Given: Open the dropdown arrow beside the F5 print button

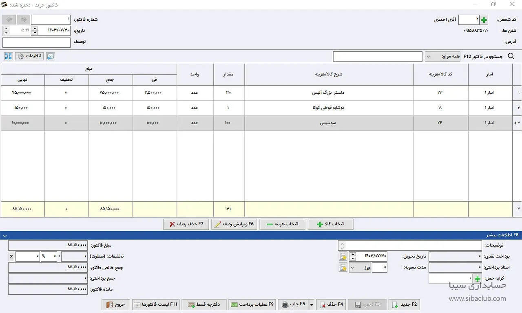Looking at the screenshot, I should coord(312,304).
